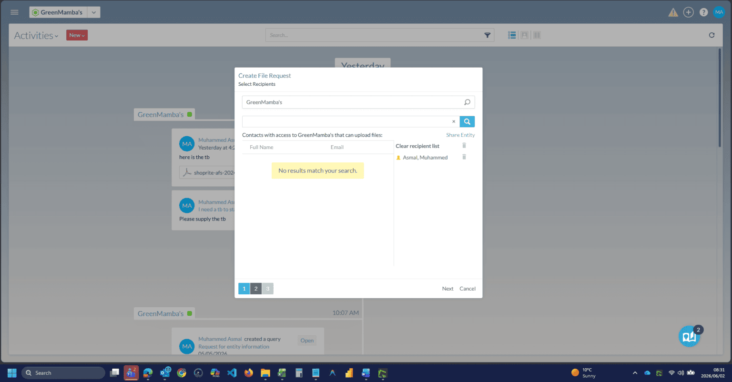This screenshot has width=732, height=382.
Task: Open the GreenMamba's entity dropdown arrow
Action: (94, 12)
